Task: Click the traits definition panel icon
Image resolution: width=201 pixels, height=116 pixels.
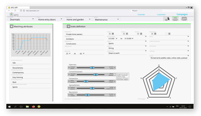Action: 68,27
